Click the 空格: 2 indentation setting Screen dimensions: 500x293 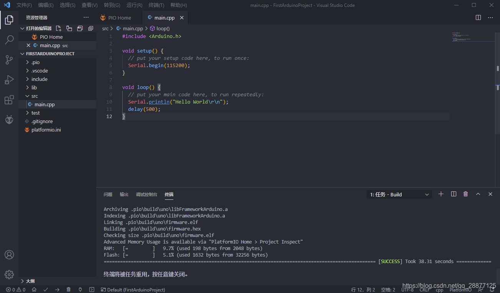pyautogui.click(x=388, y=290)
